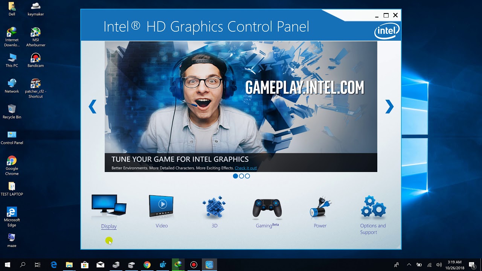The image size is (482, 271).
Task: Show the previous banner slide arrow
Action: (x=93, y=107)
